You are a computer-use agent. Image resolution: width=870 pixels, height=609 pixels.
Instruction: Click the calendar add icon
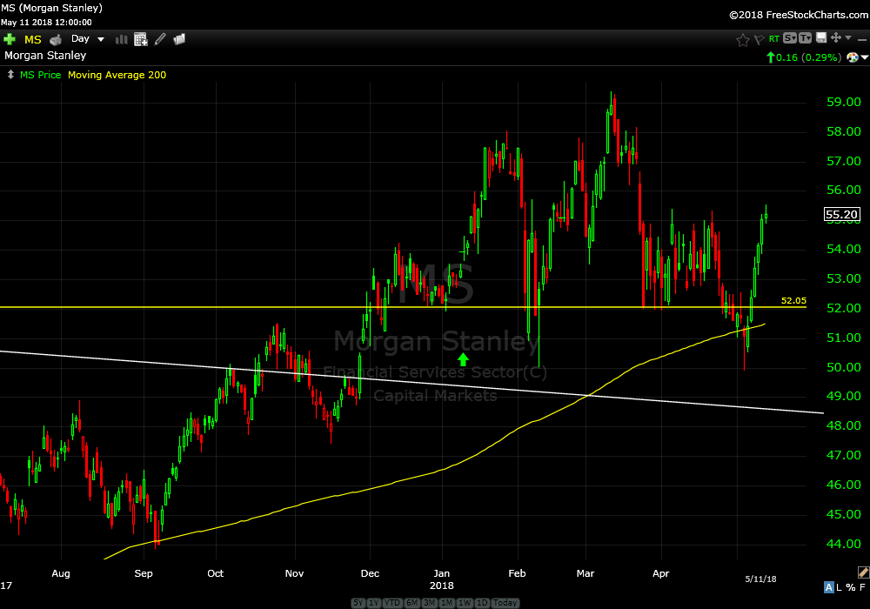(x=140, y=39)
